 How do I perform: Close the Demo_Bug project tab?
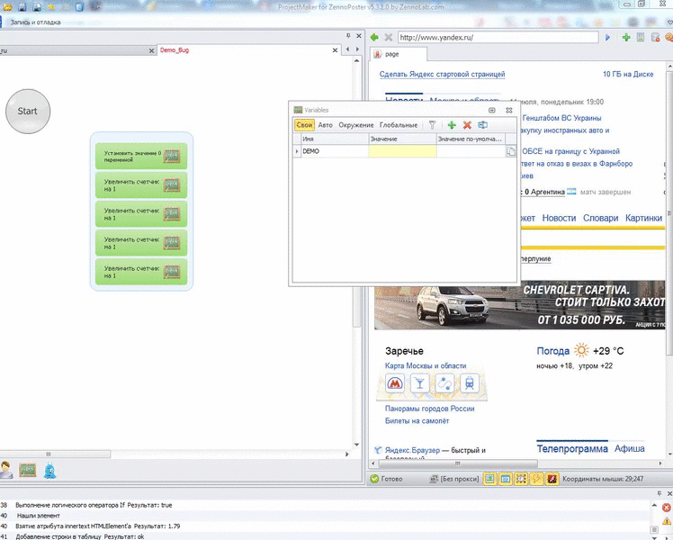[335, 50]
